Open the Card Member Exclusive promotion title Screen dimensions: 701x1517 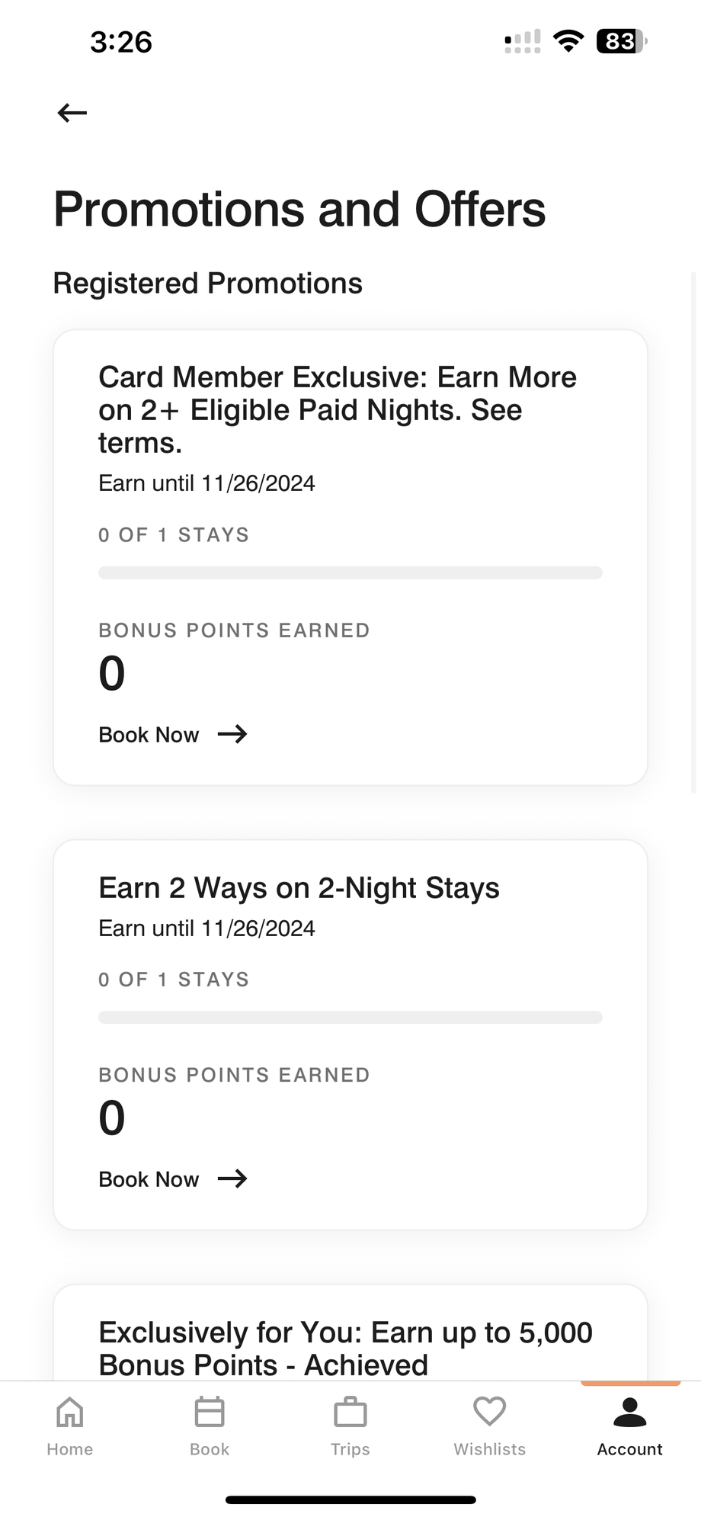(338, 409)
